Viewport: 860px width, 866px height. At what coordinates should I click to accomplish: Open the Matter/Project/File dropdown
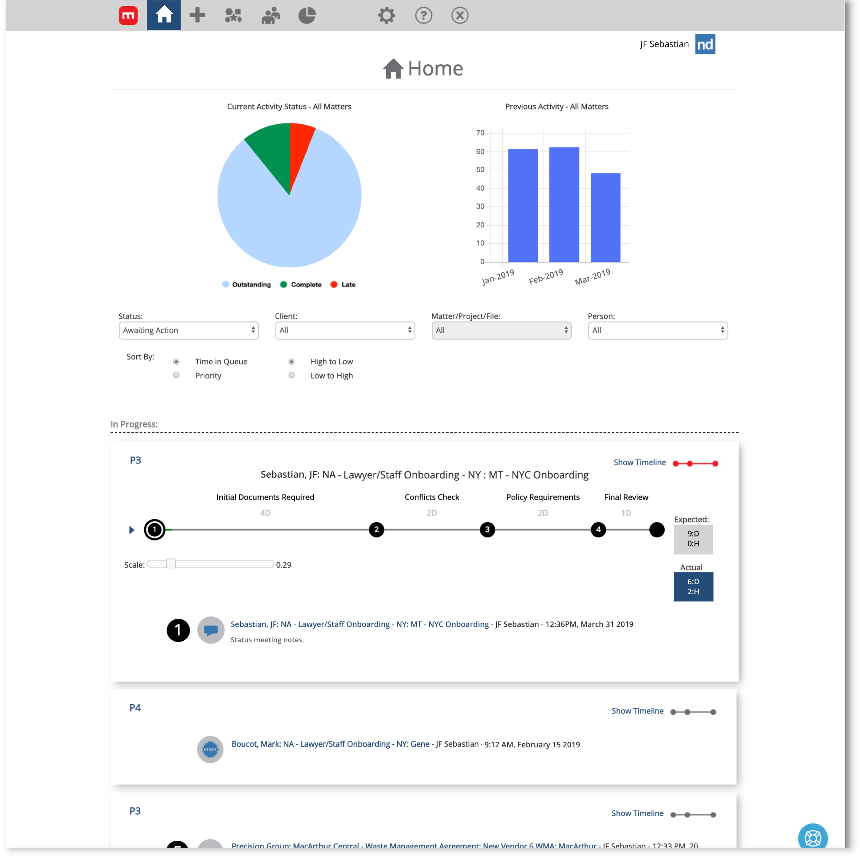tap(502, 330)
